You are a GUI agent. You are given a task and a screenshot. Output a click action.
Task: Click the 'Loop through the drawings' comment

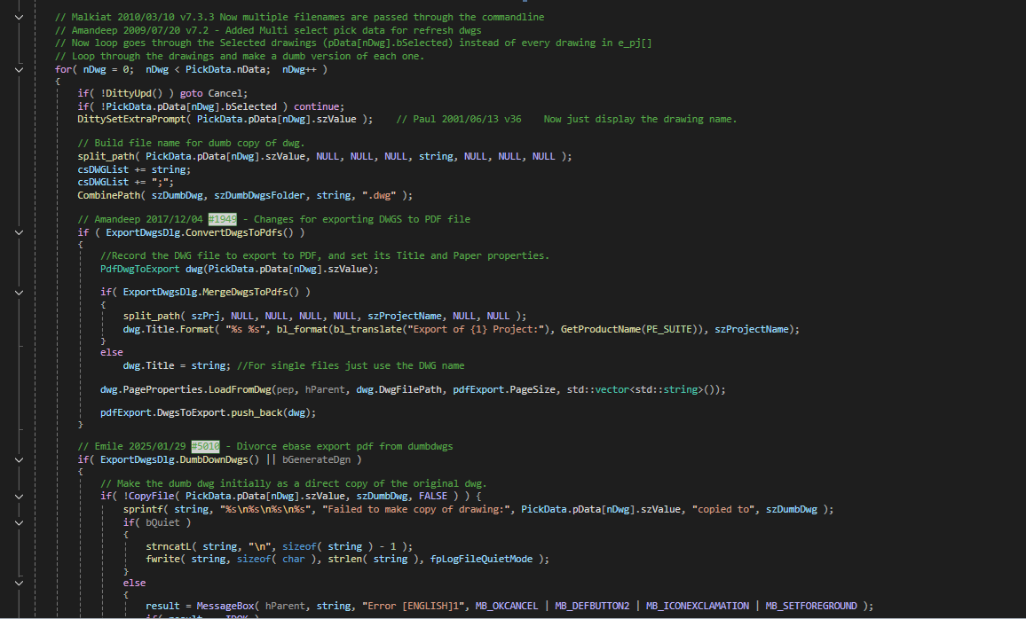[x=240, y=57]
